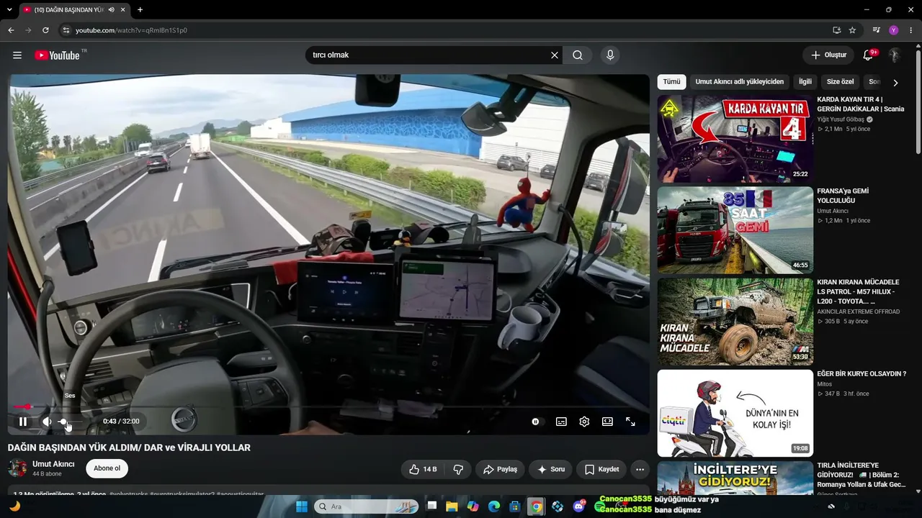
Task: Like the video
Action: (x=423, y=469)
